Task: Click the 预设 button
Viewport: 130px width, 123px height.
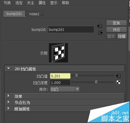Action: click(117, 30)
